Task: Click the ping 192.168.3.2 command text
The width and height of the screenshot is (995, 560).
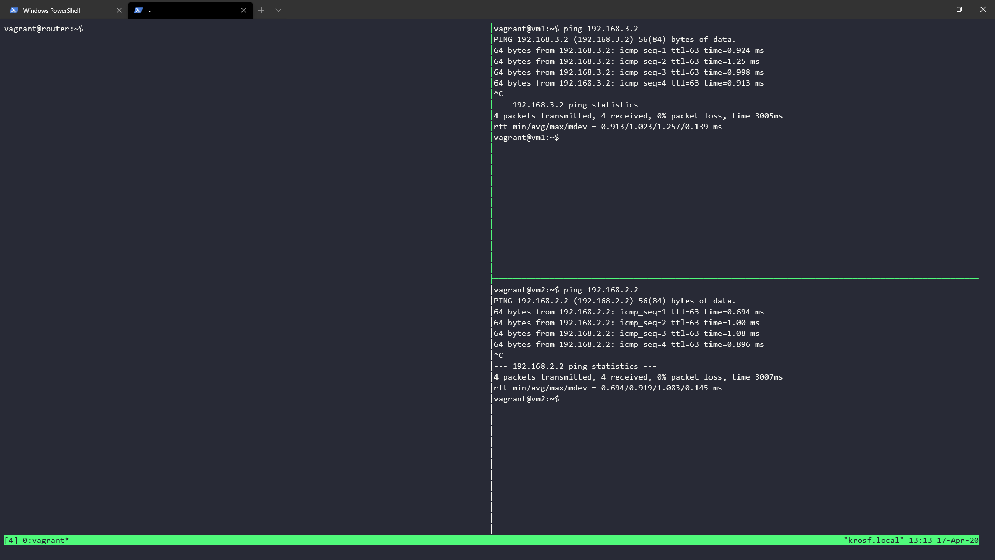Action: pyautogui.click(x=601, y=29)
